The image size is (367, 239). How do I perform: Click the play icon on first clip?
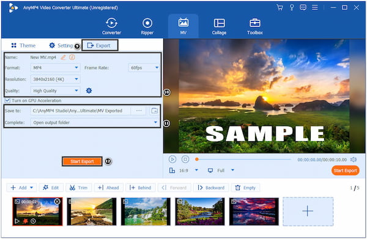tap(17, 221)
